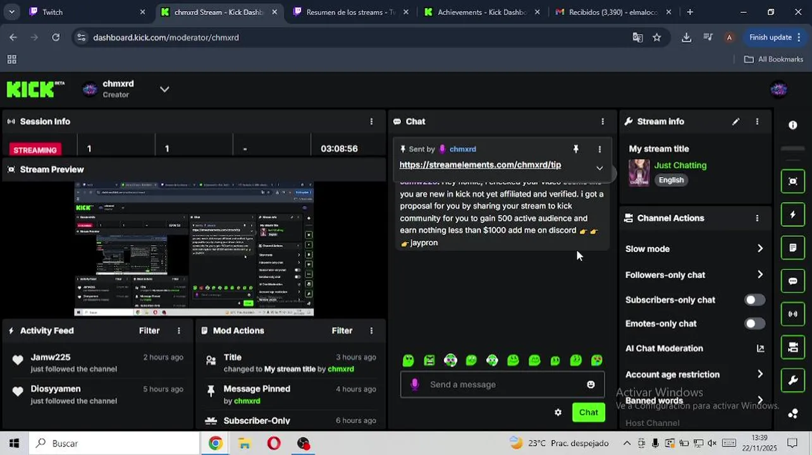The height and width of the screenshot is (455, 812).
Task: Select the Diosyyamen follow activity entry
Action: pos(98,394)
